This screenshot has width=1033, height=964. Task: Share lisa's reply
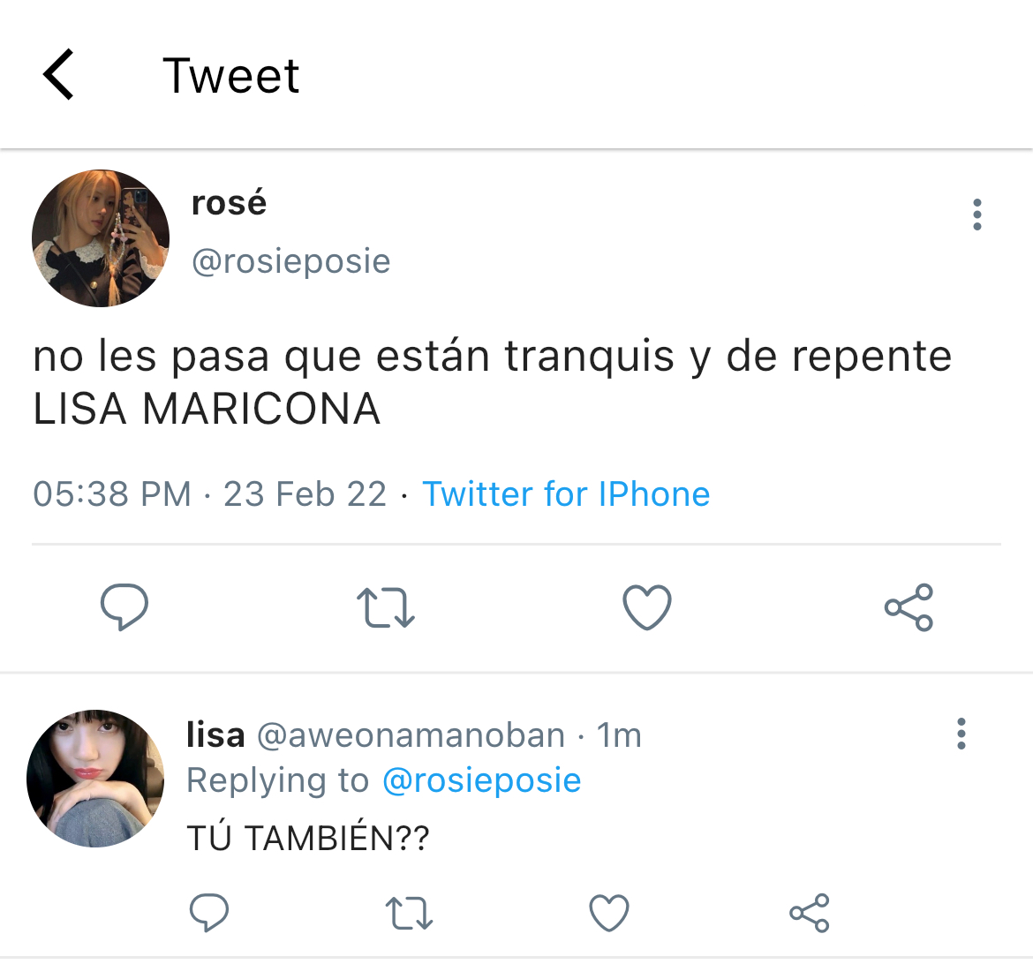[809, 913]
